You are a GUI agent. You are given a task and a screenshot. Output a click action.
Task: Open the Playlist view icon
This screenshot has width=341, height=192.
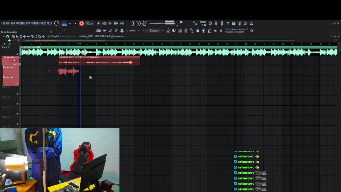coord(168,31)
